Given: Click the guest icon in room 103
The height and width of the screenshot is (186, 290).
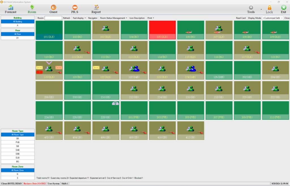Looking at the screenshot, I should pos(106,28).
